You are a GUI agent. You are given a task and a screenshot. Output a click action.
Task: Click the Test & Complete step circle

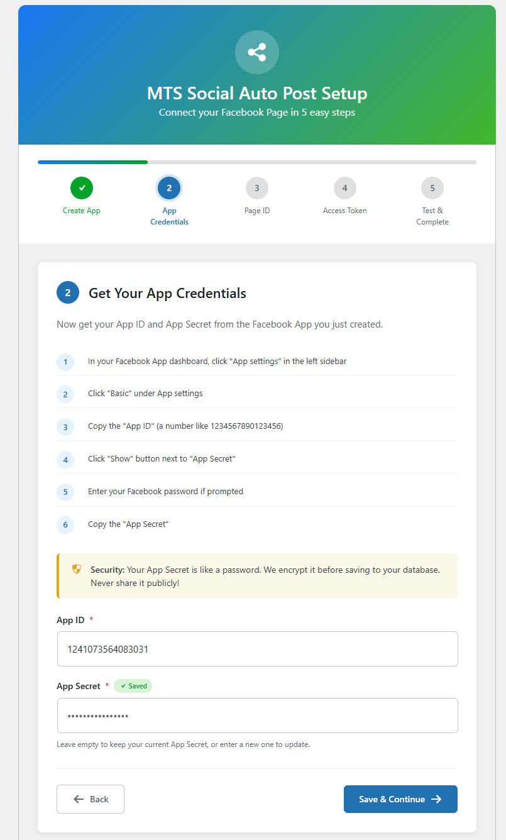pos(432,187)
